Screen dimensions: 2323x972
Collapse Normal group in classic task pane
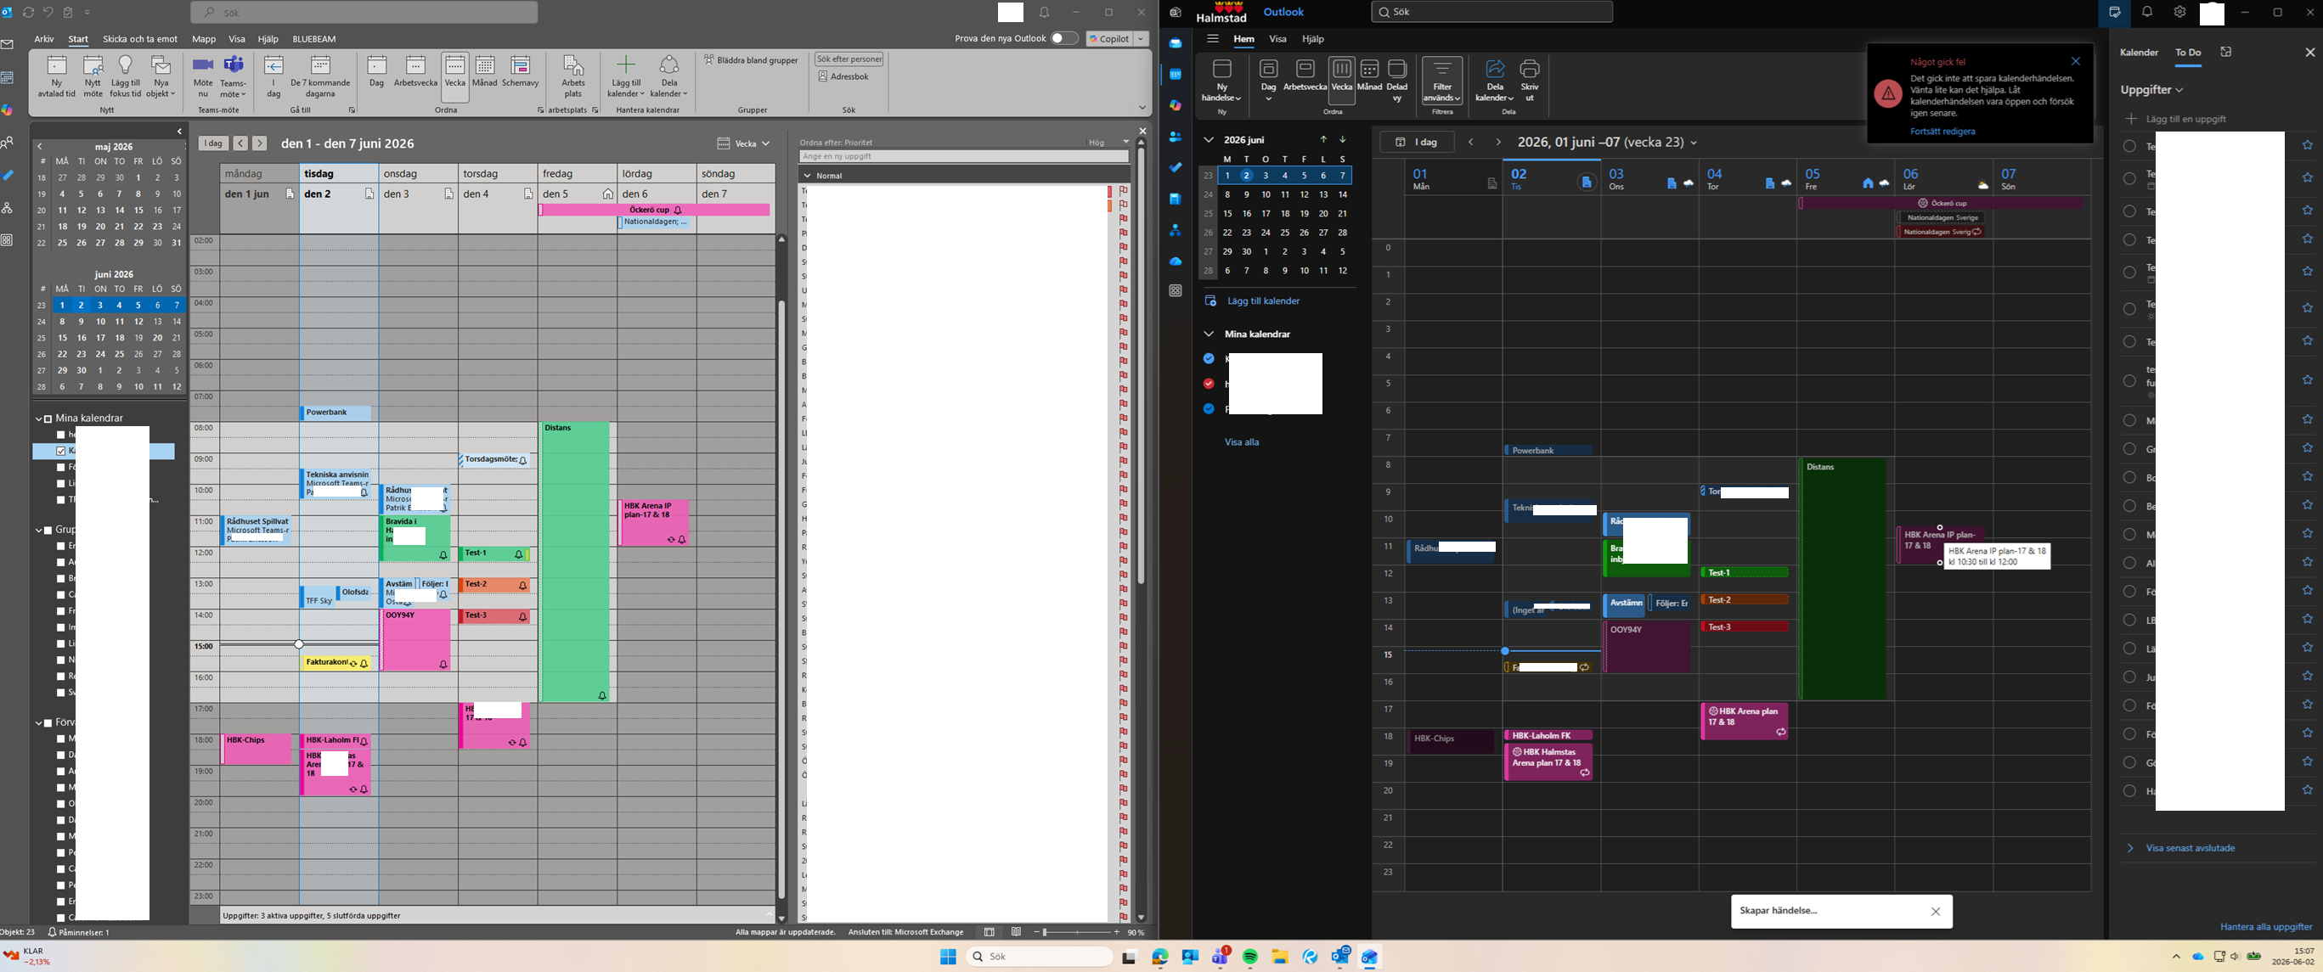[x=807, y=176]
